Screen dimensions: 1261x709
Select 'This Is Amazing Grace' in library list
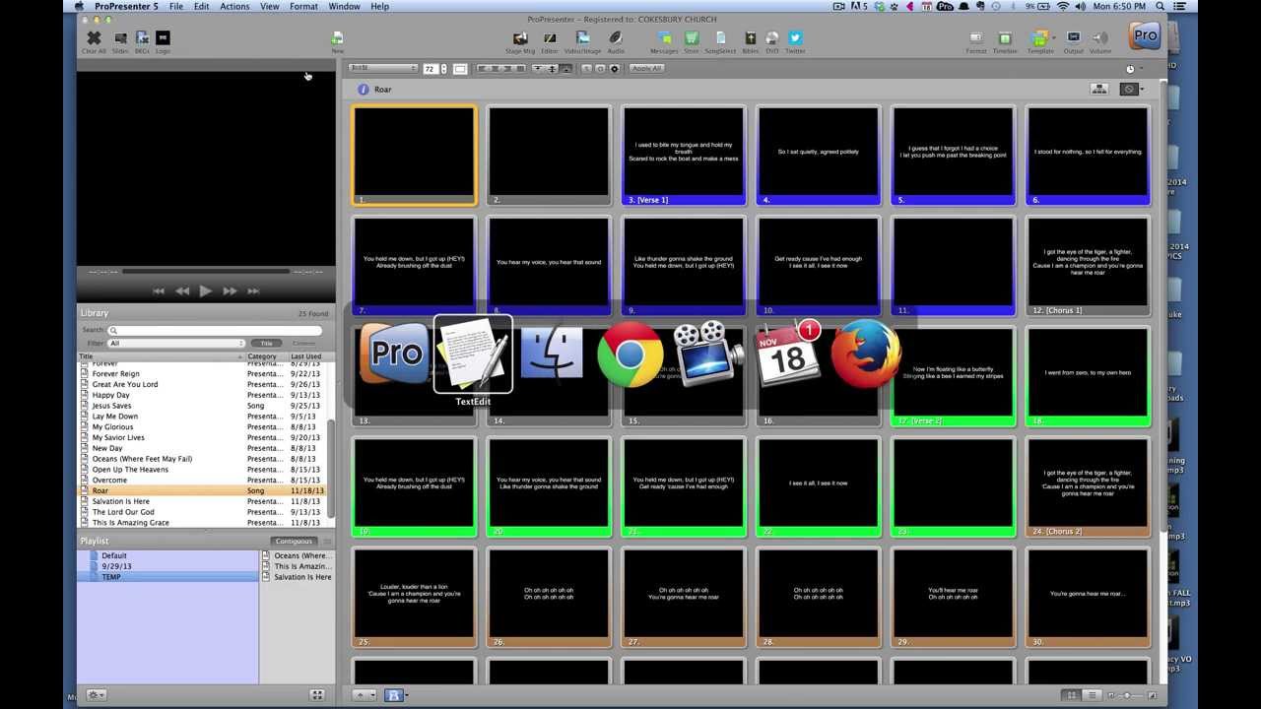[202, 523]
